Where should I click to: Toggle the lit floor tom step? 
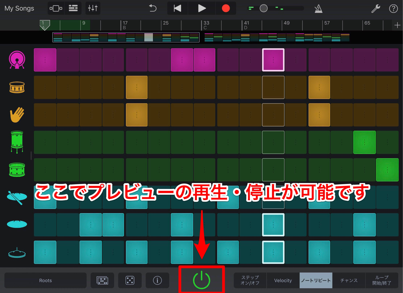pos(365,142)
